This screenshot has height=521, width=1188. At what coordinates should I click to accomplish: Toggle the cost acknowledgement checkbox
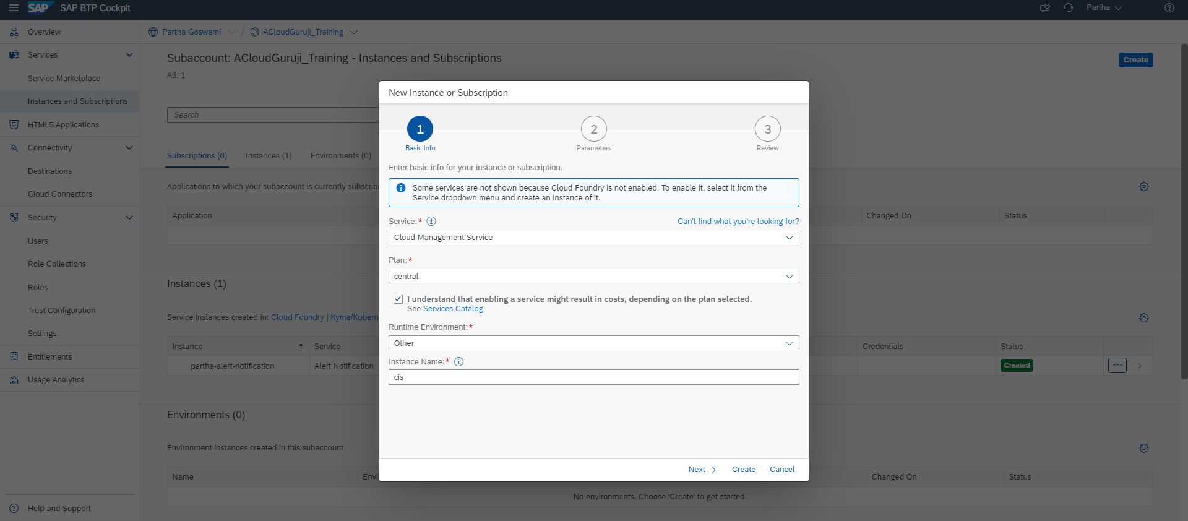coord(398,299)
